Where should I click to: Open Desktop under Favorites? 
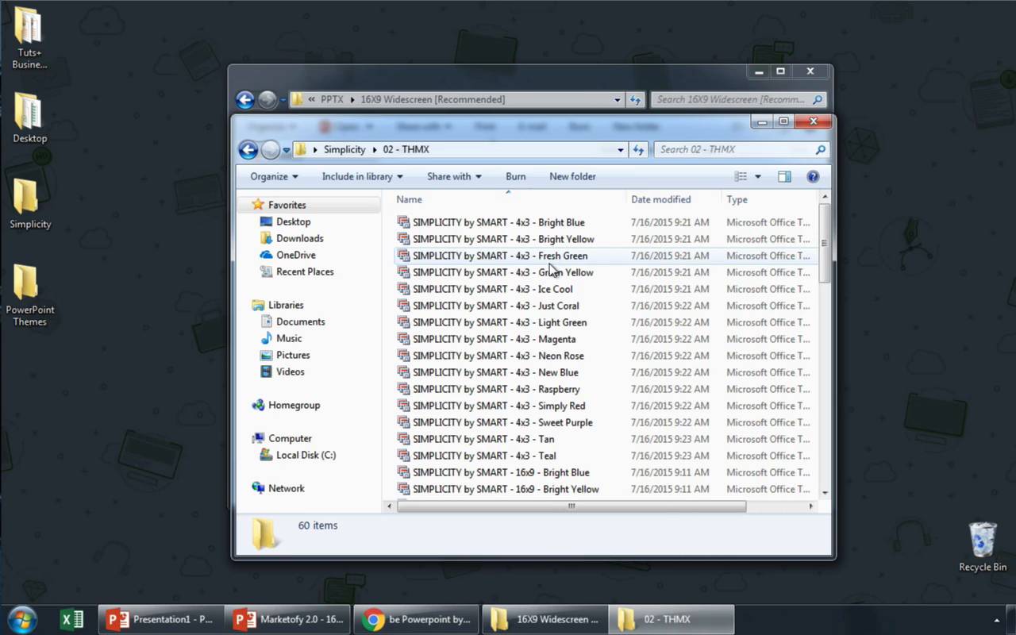point(293,221)
